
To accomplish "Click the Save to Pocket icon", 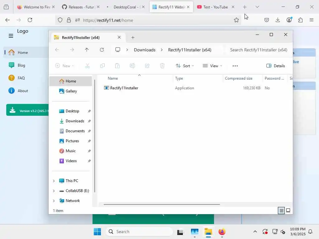I will pos(267,20).
